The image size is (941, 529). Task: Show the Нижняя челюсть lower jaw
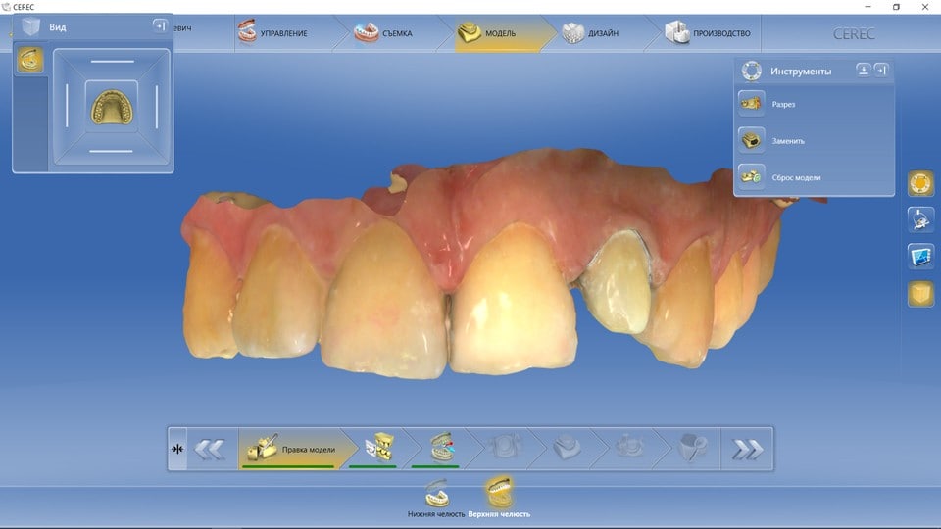[x=436, y=495]
